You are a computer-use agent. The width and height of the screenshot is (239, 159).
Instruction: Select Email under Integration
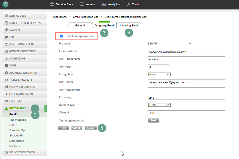[13, 115]
